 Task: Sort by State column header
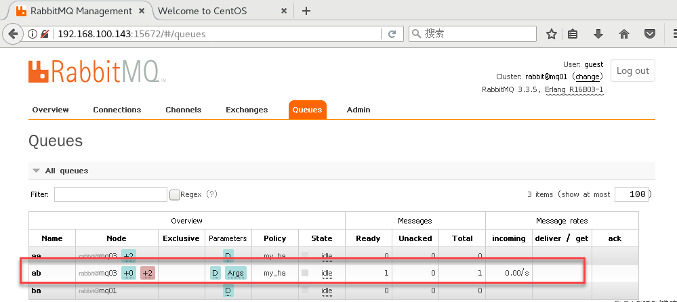(x=322, y=238)
